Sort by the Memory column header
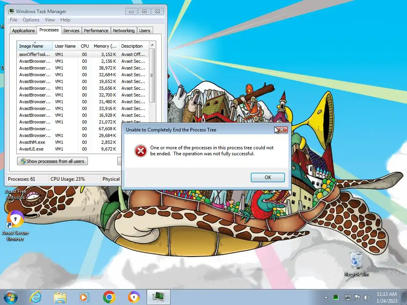The height and width of the screenshot is (305, 407). coord(105,46)
